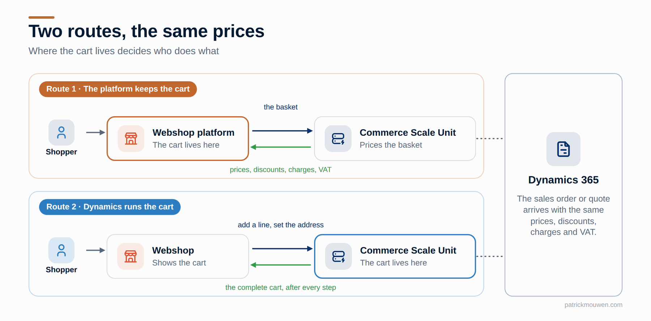
Task: Select the 'Route 2 · Dynamics runs the cart' badge
Action: [x=110, y=207]
